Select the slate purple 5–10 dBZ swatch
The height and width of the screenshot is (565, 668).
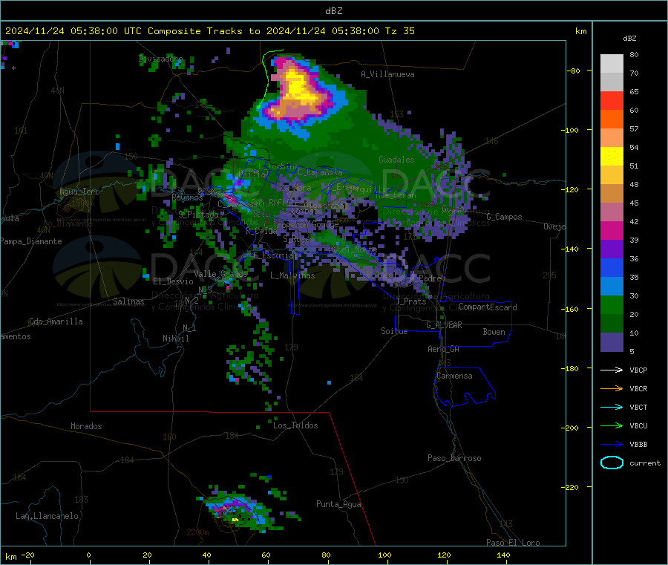pos(612,342)
